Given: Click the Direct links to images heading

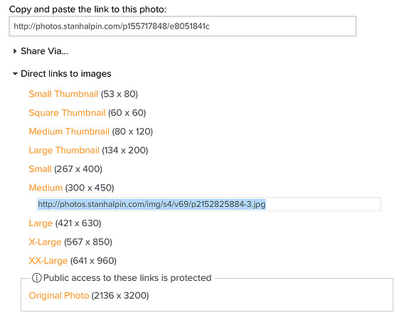Looking at the screenshot, I should (66, 74).
